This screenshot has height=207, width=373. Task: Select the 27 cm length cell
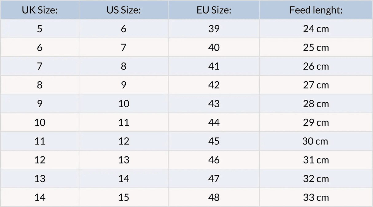[x=316, y=85]
